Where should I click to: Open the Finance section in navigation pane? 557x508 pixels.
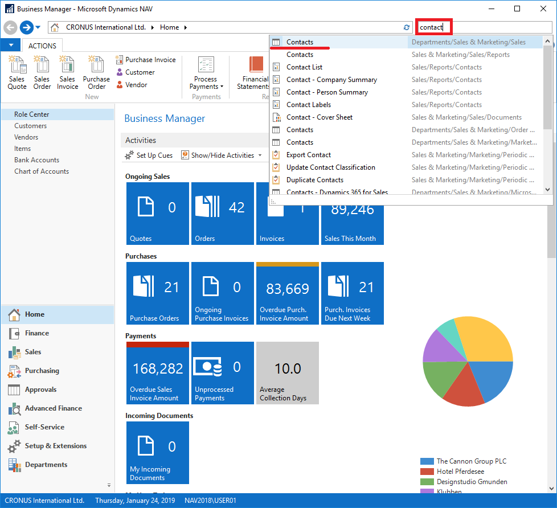(58, 333)
